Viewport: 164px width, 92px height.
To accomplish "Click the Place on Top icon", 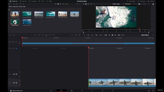I will click(x=50, y=35).
